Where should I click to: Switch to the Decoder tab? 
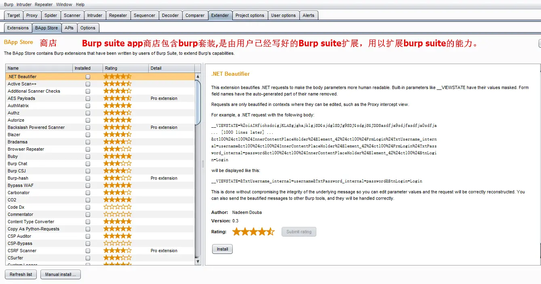[x=171, y=15]
